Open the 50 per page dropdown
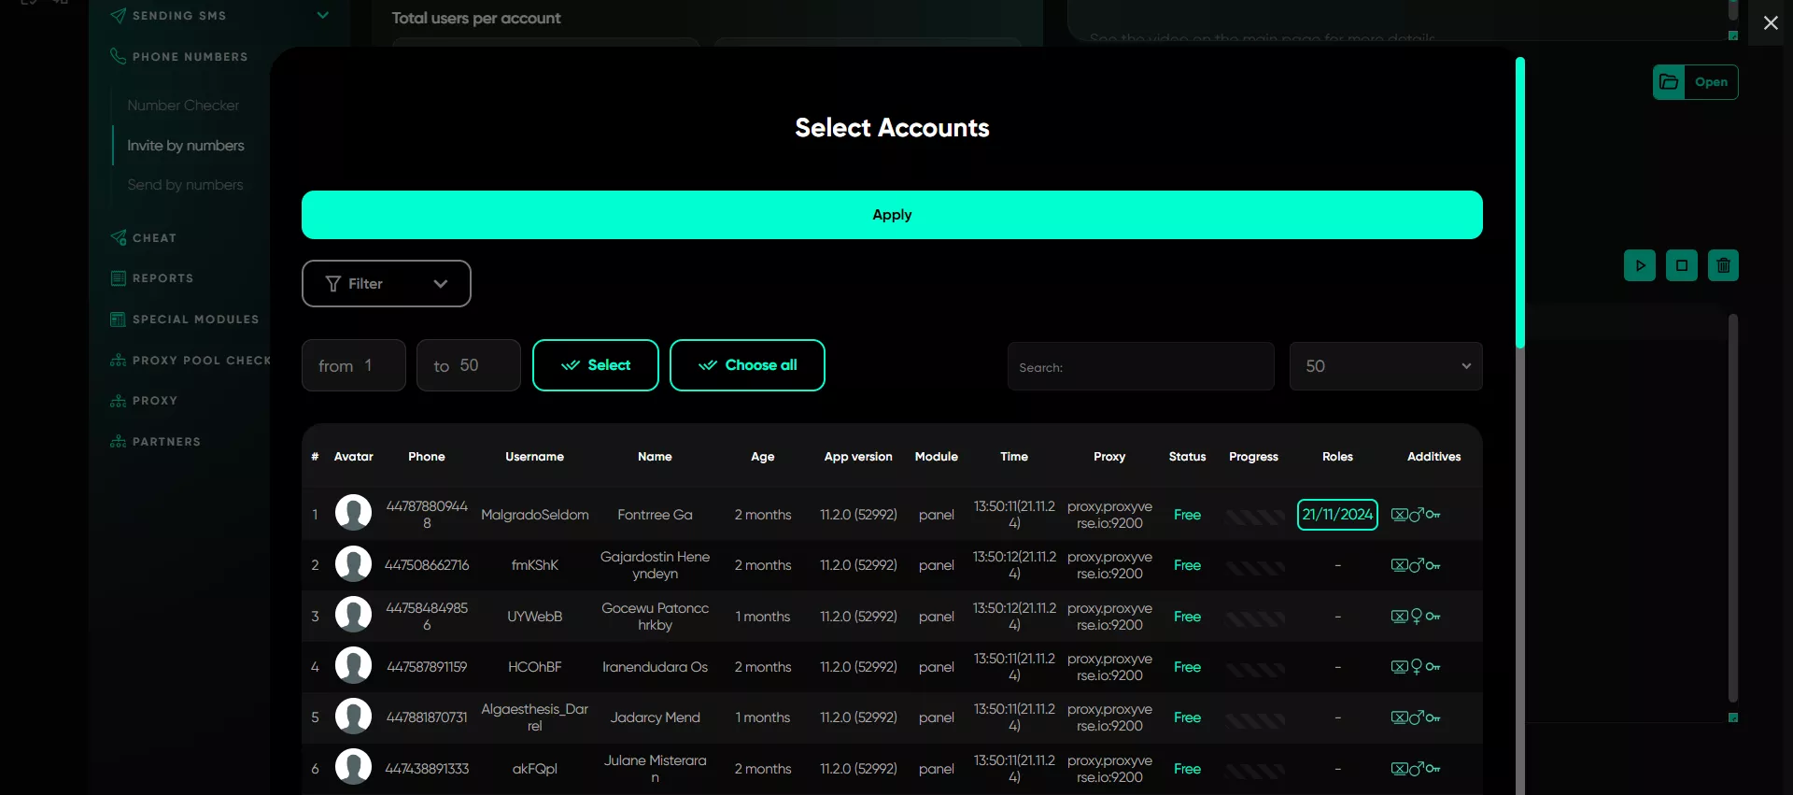The image size is (1793, 795). click(x=1386, y=366)
